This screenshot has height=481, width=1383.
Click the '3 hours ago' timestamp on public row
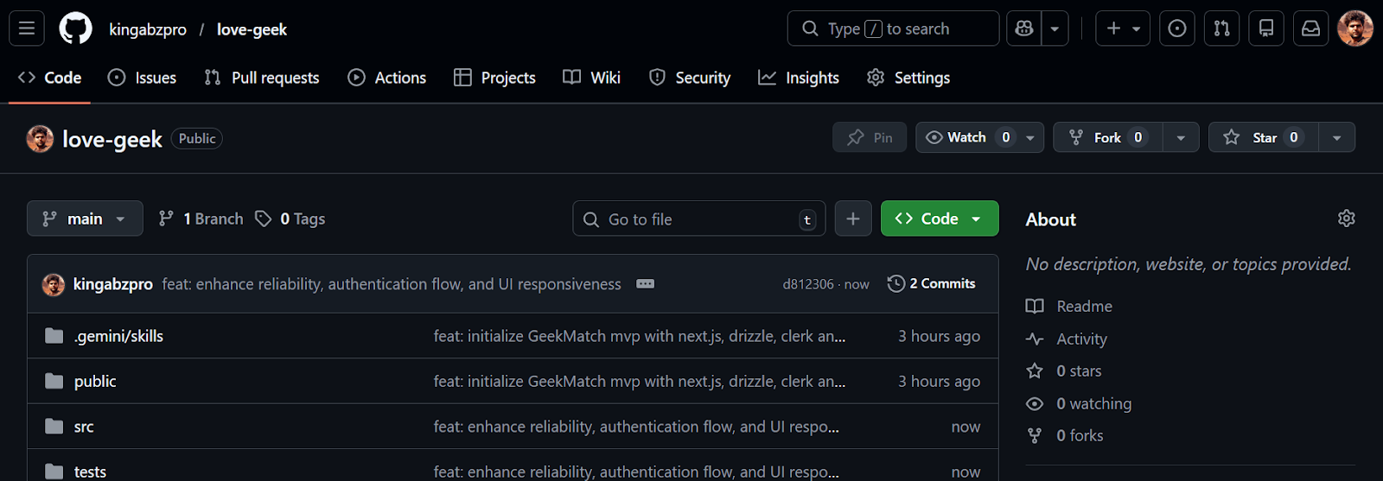(x=939, y=381)
